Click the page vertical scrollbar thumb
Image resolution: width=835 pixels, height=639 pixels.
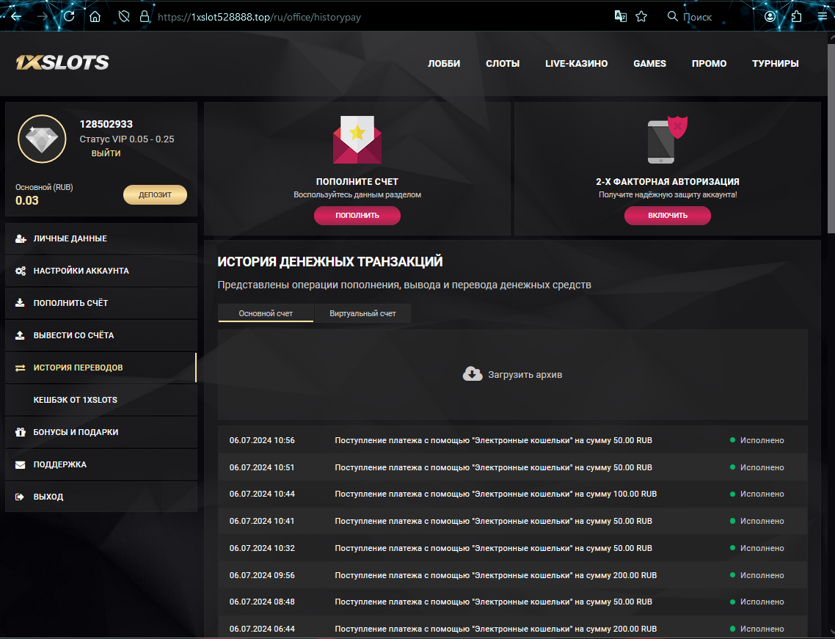[831, 138]
